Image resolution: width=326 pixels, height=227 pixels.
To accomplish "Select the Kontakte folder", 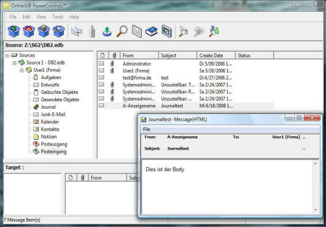I will click(x=50, y=129).
